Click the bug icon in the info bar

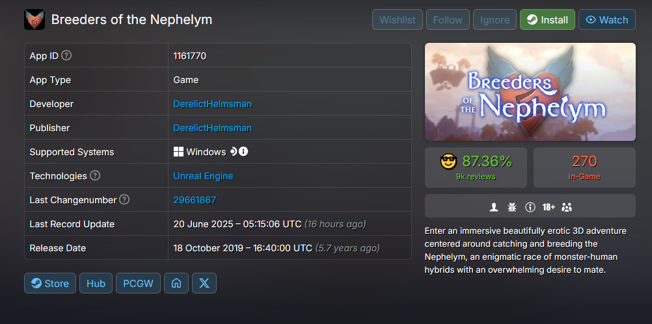[x=512, y=207]
